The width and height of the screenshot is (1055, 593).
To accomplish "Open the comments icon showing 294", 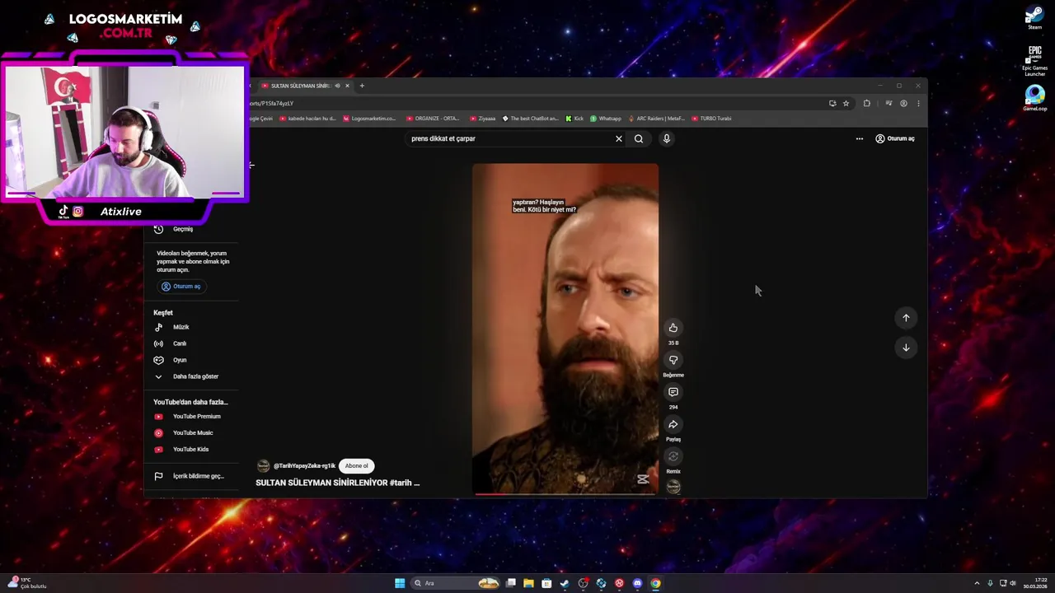I will click(673, 392).
